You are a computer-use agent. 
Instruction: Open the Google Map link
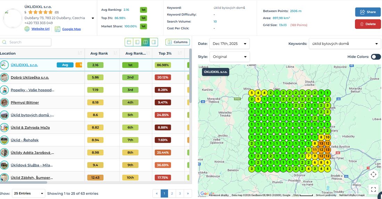[x=72, y=29]
